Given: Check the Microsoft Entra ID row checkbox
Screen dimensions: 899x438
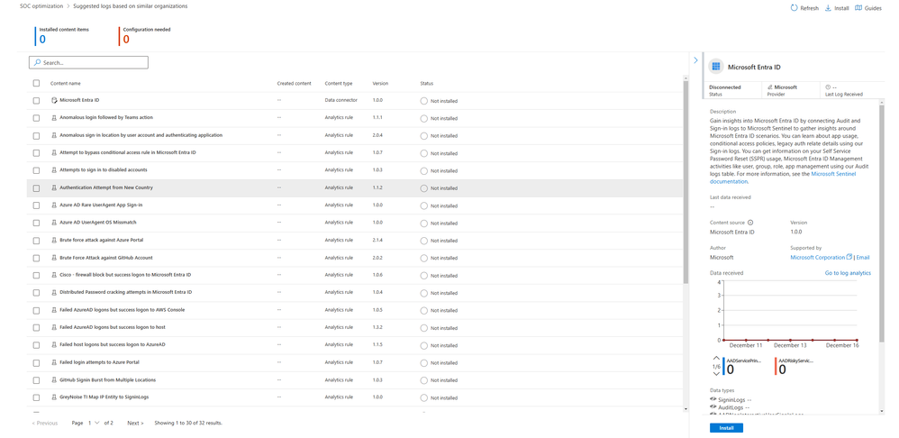Looking at the screenshot, I should [x=37, y=101].
